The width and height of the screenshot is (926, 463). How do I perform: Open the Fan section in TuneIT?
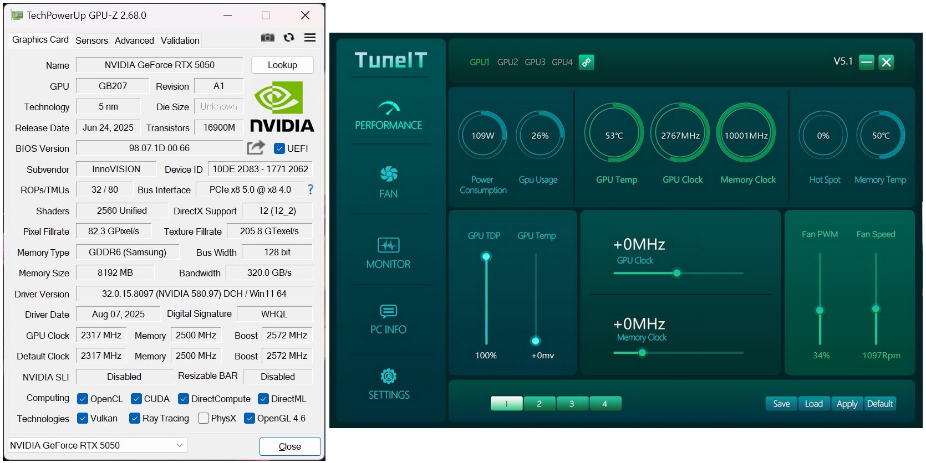coord(389,182)
